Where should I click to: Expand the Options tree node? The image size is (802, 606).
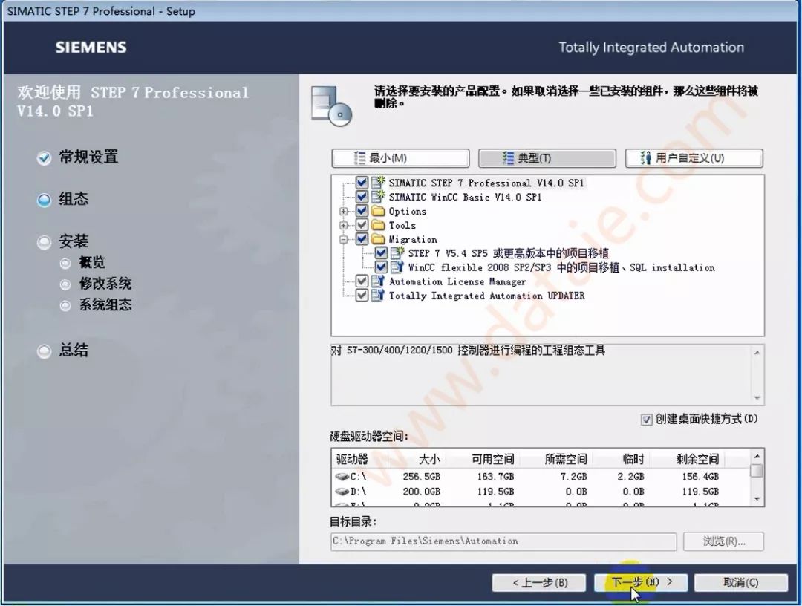(x=344, y=211)
